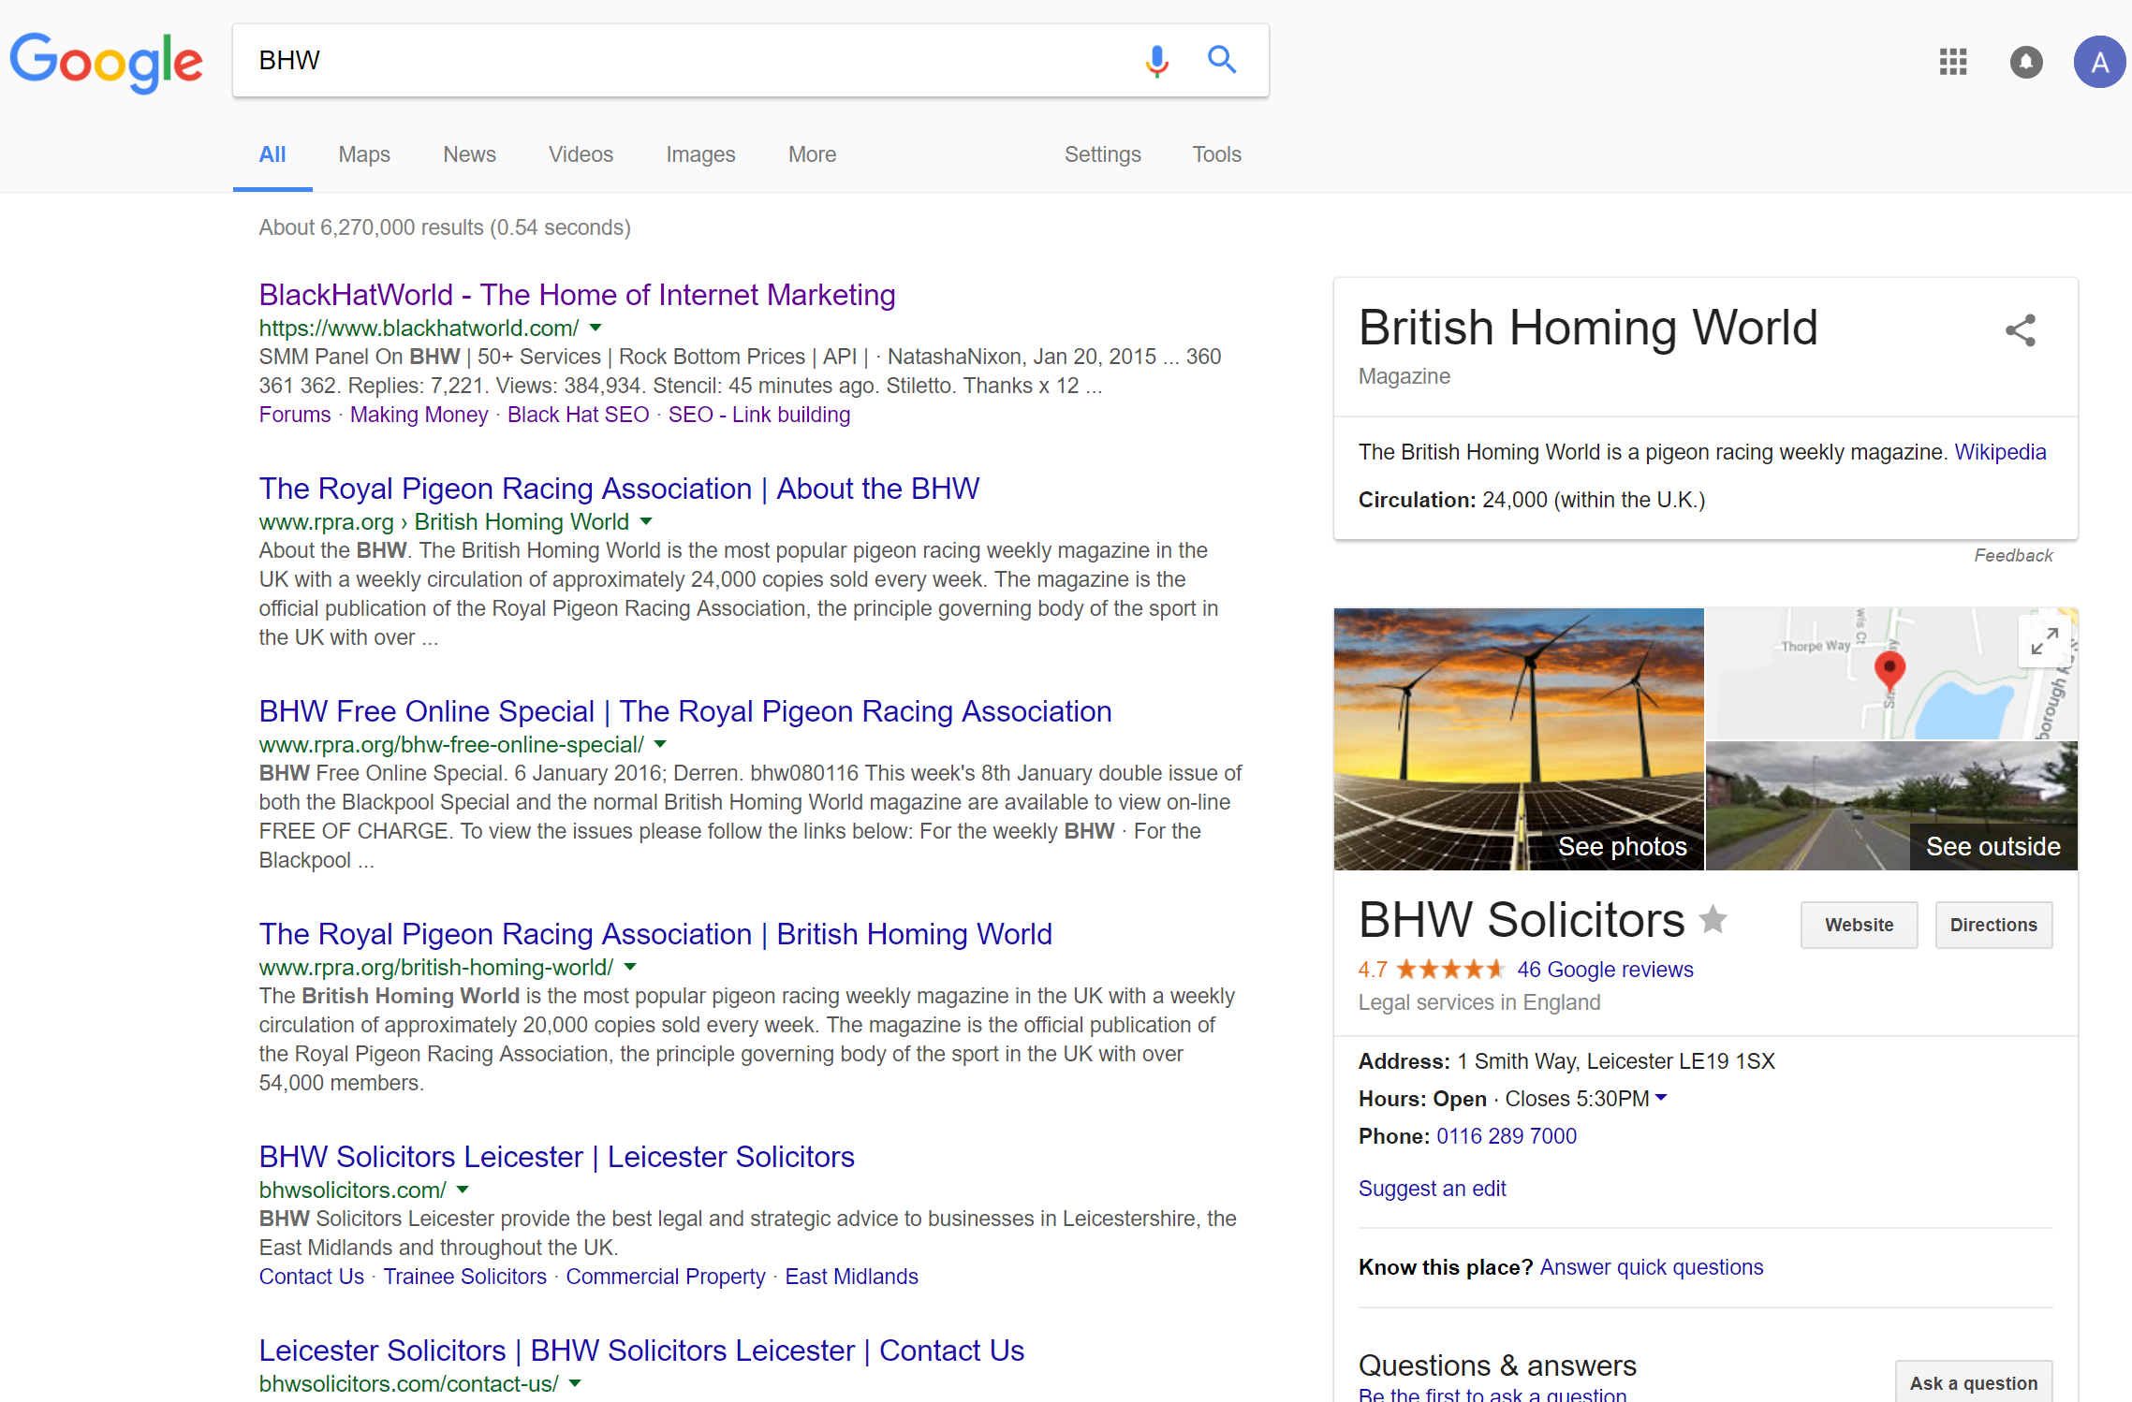Open dropdown next to bhwsolicitors.com/ URL
This screenshot has height=1402, width=2132.
(463, 1190)
